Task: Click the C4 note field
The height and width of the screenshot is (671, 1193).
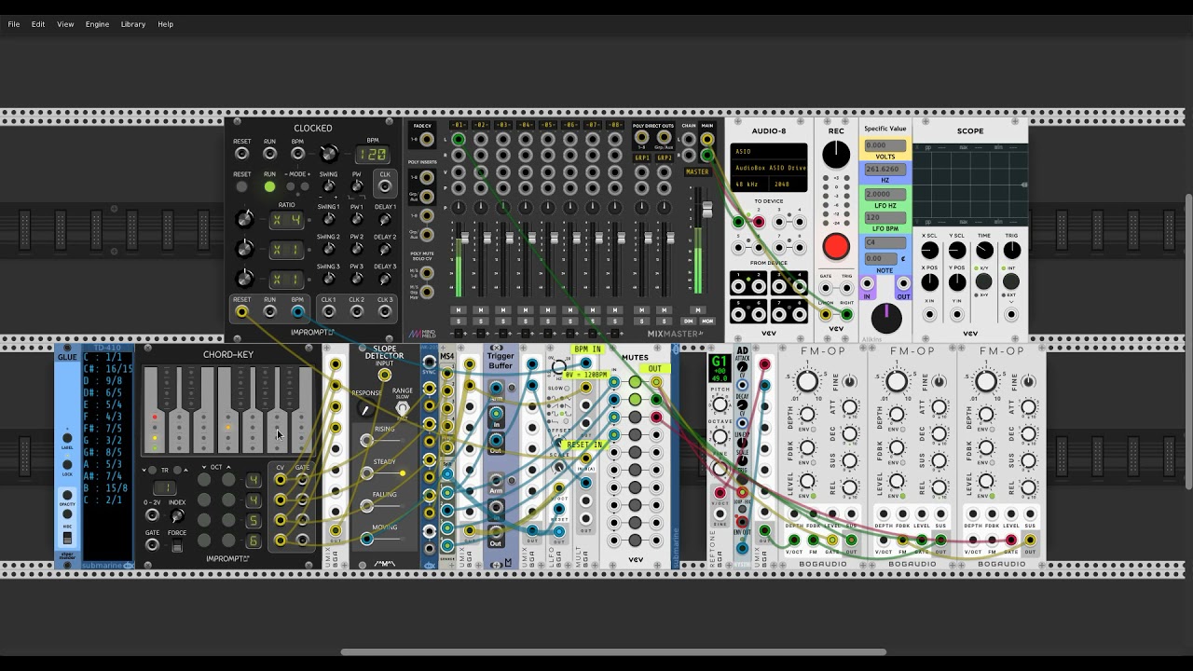Action: (x=884, y=242)
